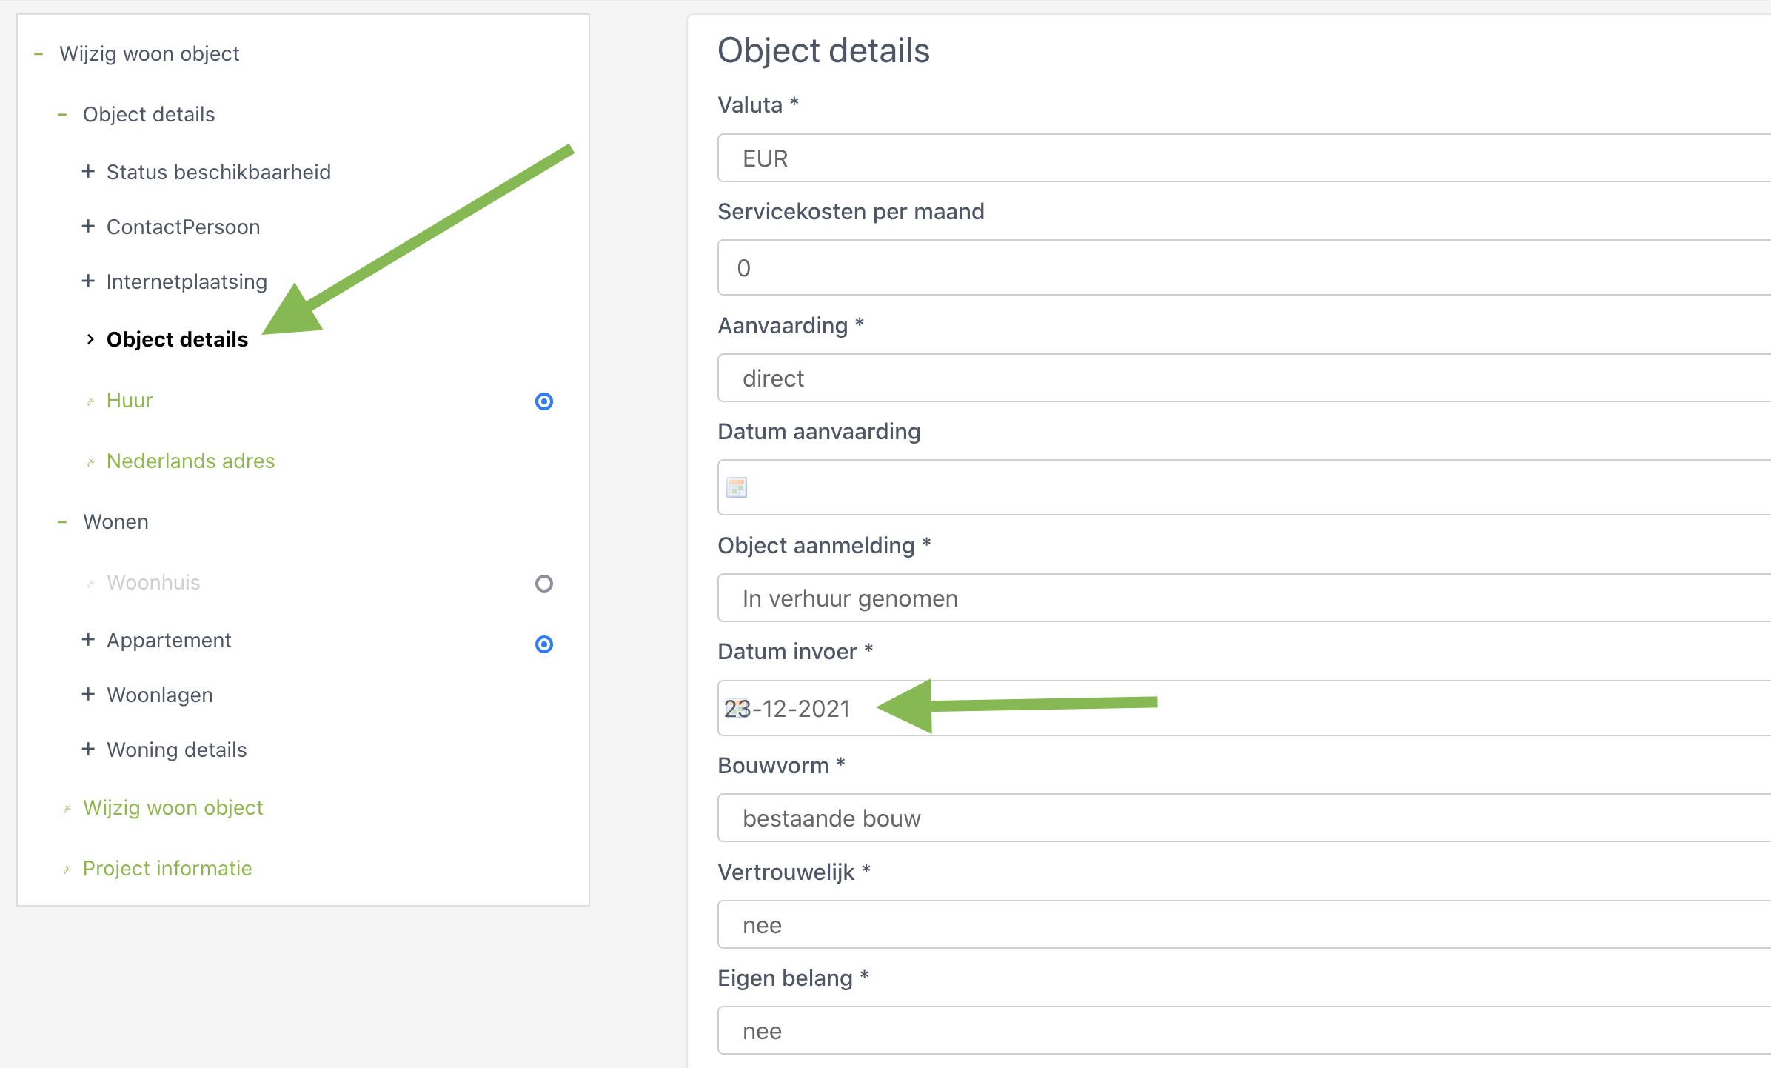1771x1068 pixels.
Task: Click the plus icon before Internetplaatsing
Action: [x=88, y=281]
